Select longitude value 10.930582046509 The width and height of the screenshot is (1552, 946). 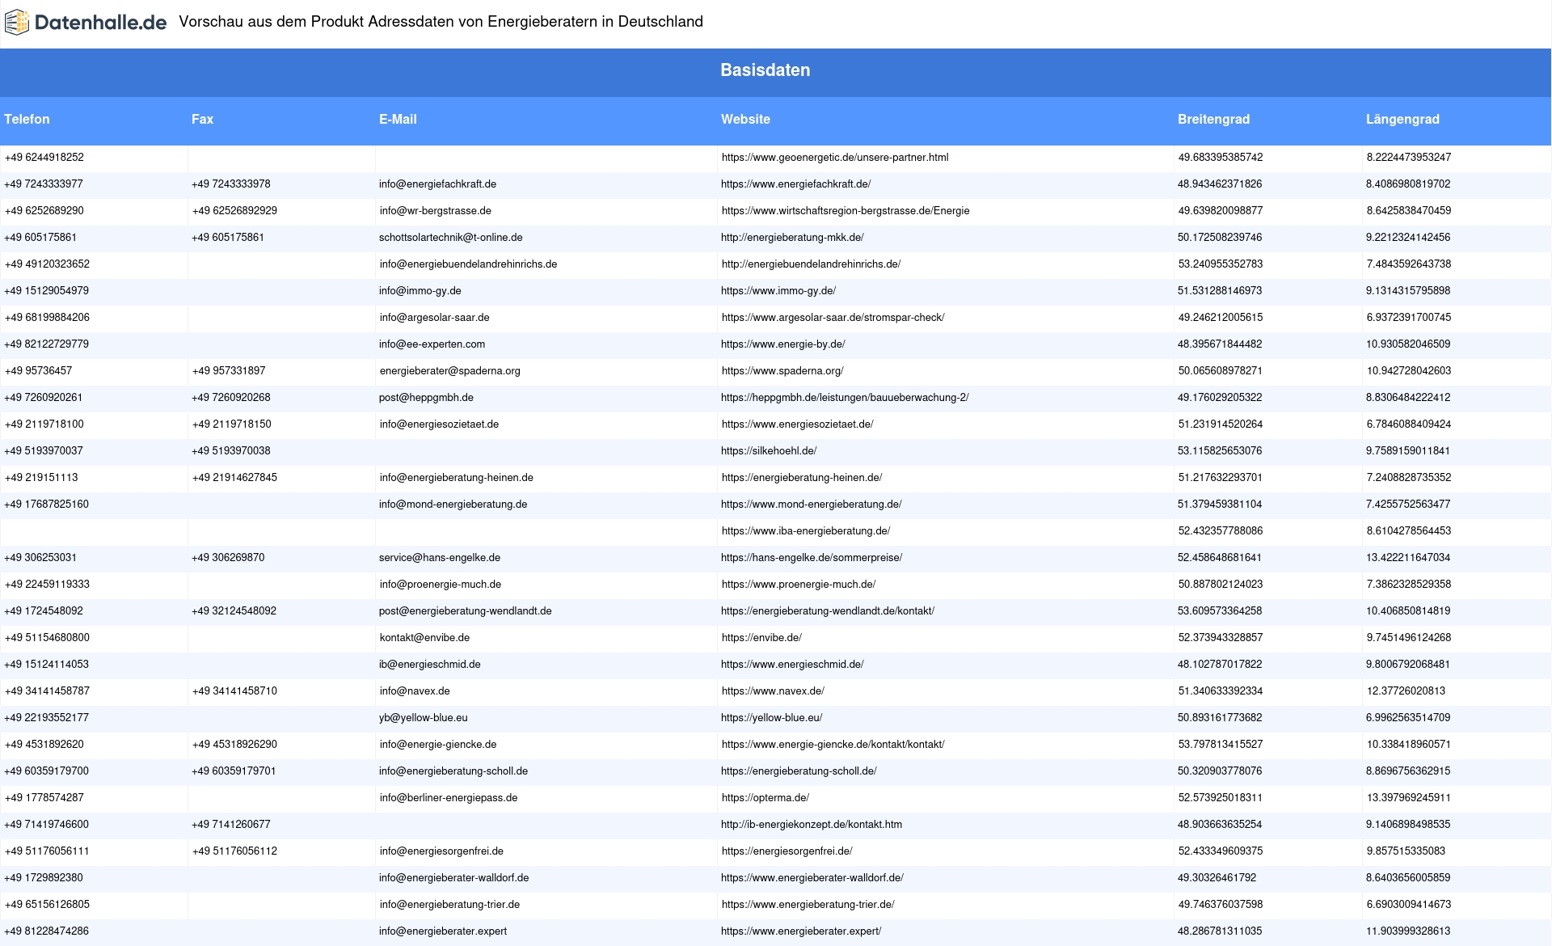(x=1408, y=344)
